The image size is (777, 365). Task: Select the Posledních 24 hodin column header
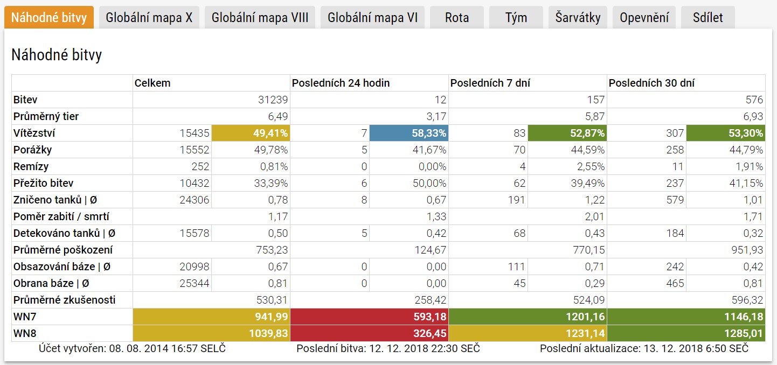click(341, 83)
